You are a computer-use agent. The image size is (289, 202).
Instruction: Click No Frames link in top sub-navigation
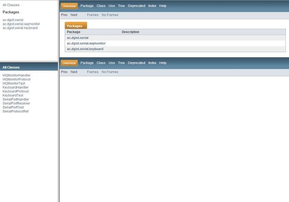pos(110,15)
